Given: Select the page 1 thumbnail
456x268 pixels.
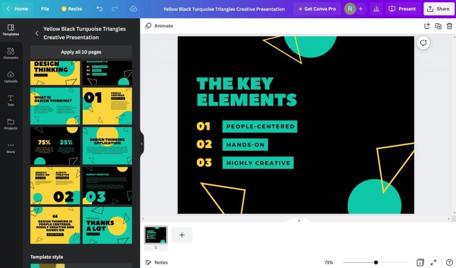Looking at the screenshot, I should point(156,235).
